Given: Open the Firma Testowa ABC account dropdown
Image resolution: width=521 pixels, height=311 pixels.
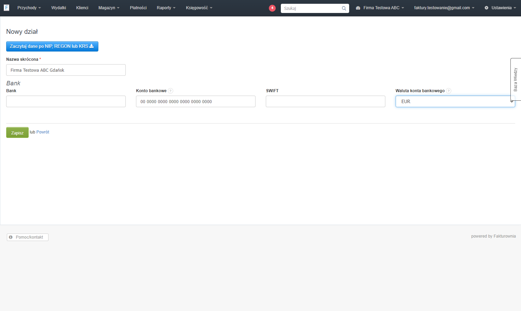Looking at the screenshot, I should pos(380,8).
